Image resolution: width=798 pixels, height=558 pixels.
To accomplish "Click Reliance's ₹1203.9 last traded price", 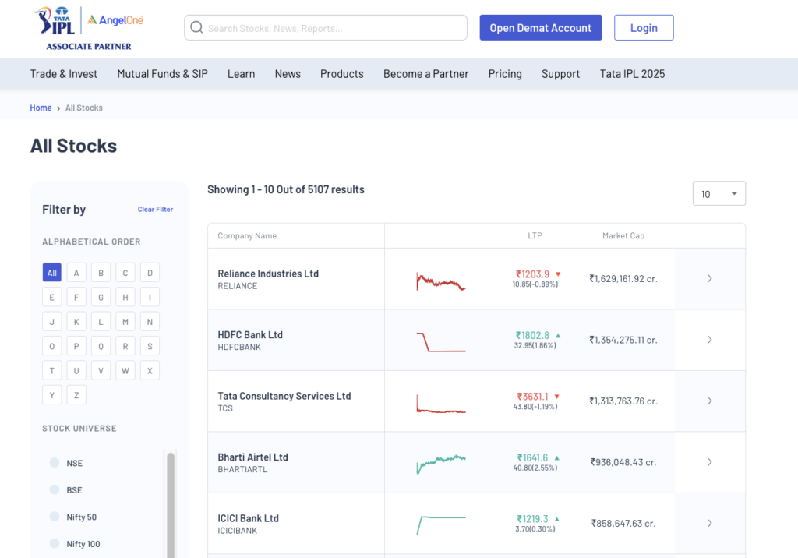I will [x=533, y=274].
